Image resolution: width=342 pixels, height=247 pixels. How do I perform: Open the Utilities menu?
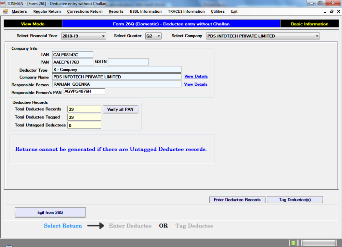(218, 11)
